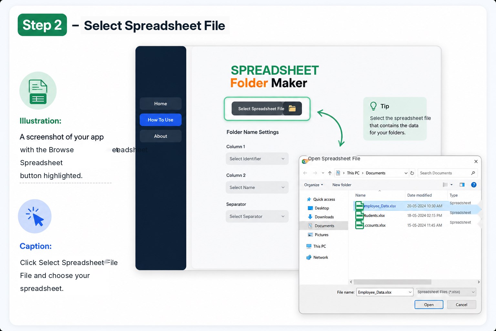Go up one folder level in dialog

coord(330,173)
